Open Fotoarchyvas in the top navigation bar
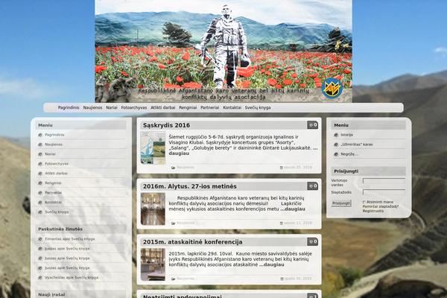The height and width of the screenshot is (298, 447). [133, 107]
